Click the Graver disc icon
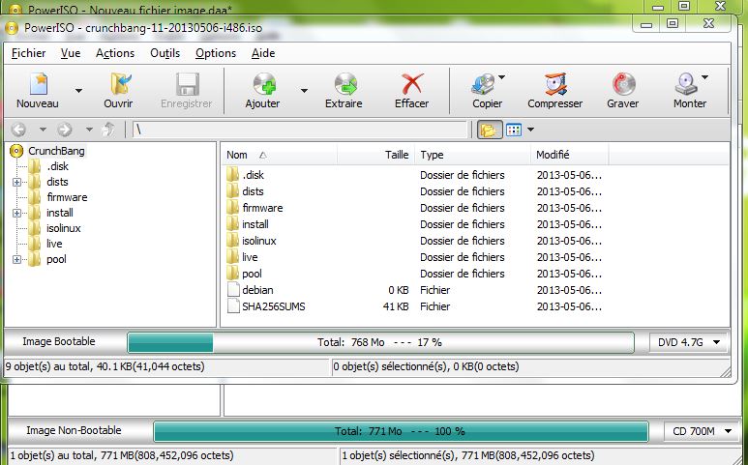Image resolution: width=748 pixels, height=465 pixels. [x=623, y=84]
